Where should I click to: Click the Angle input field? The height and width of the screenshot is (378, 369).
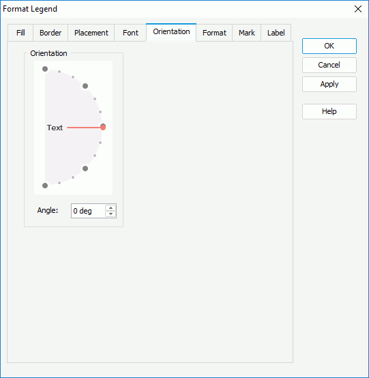[x=88, y=211]
